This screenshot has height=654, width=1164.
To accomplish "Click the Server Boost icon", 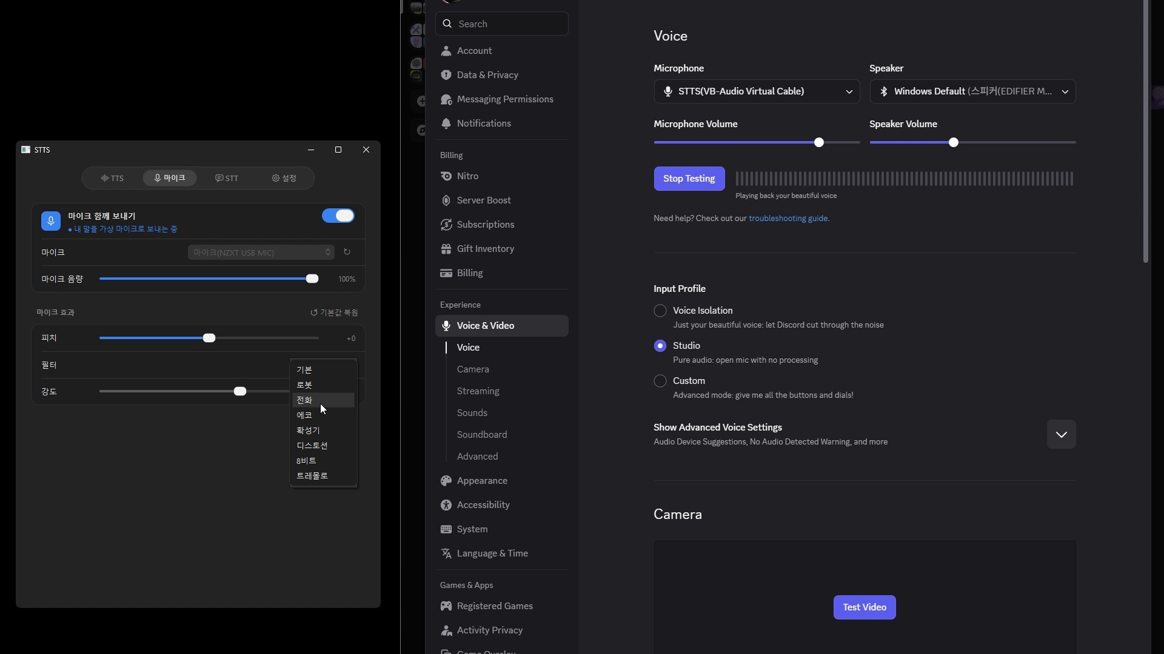I will pyautogui.click(x=446, y=200).
